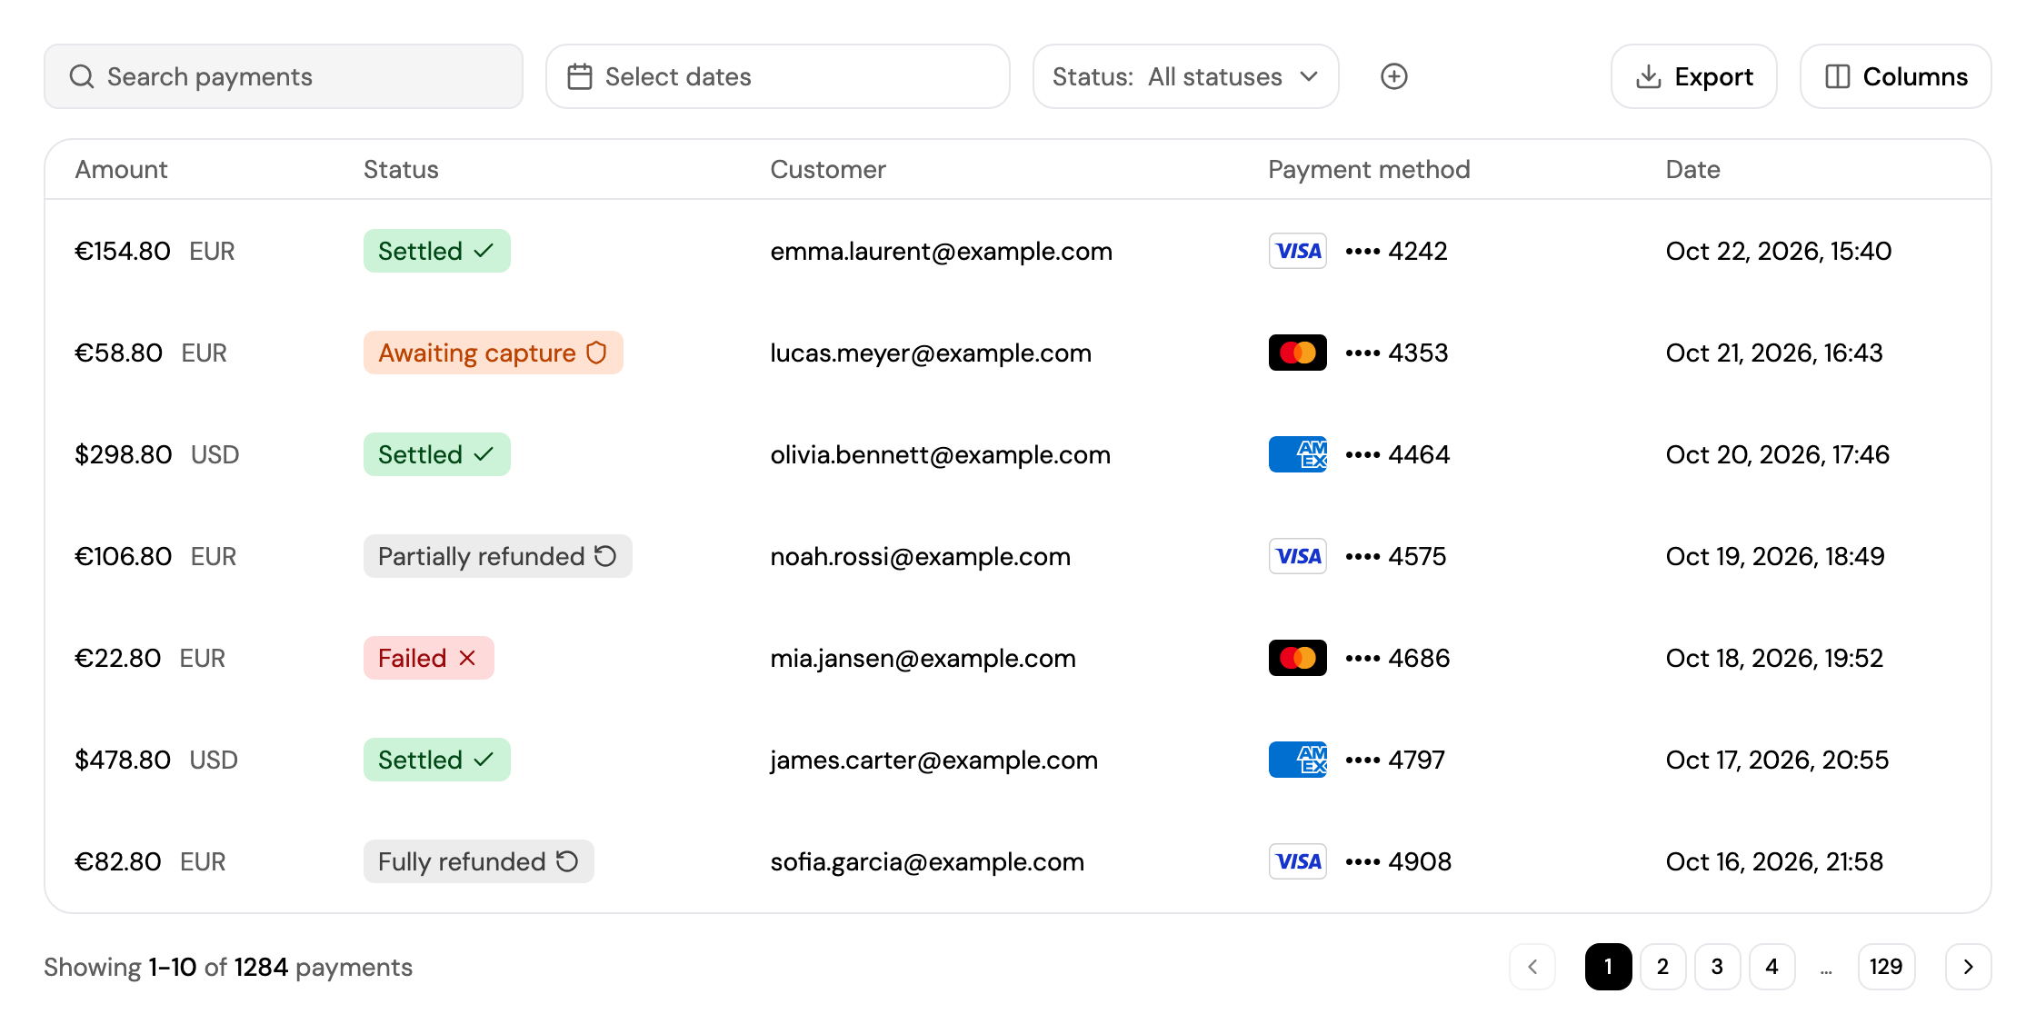
Task: Open customer lucas.meyer@example.com
Action: coord(931,353)
